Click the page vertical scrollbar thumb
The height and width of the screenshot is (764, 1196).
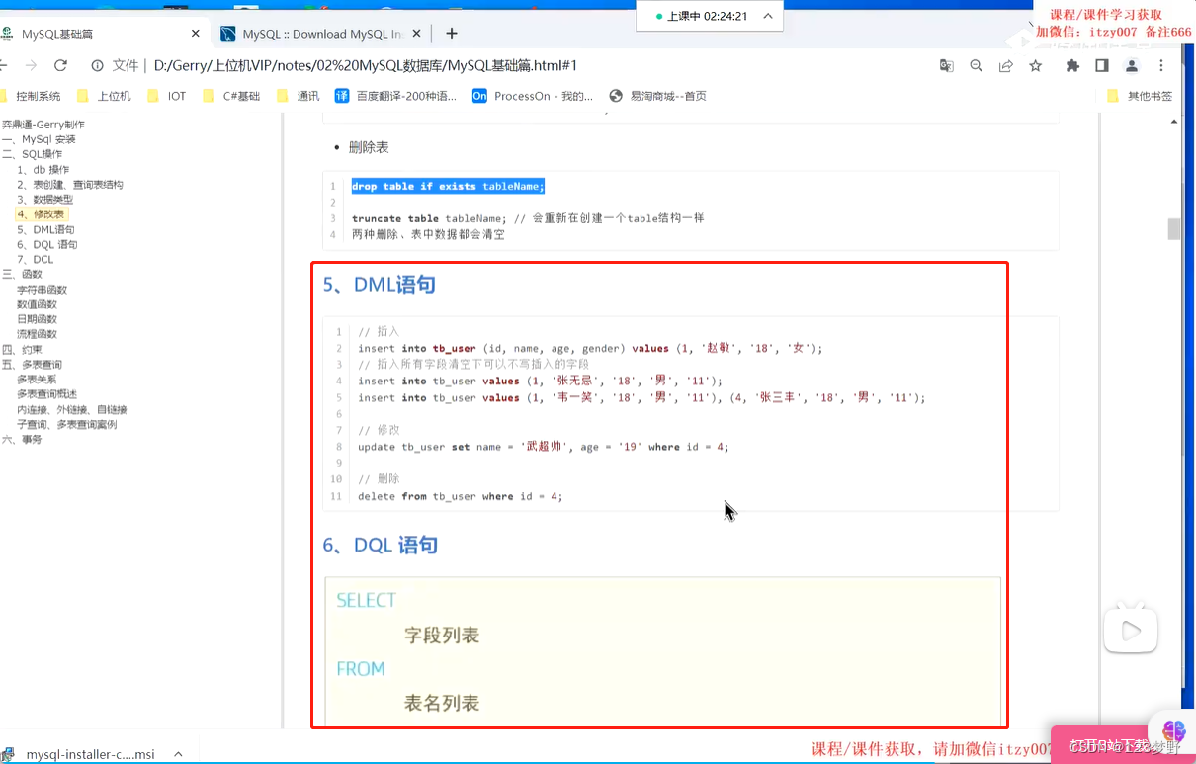[1174, 229]
